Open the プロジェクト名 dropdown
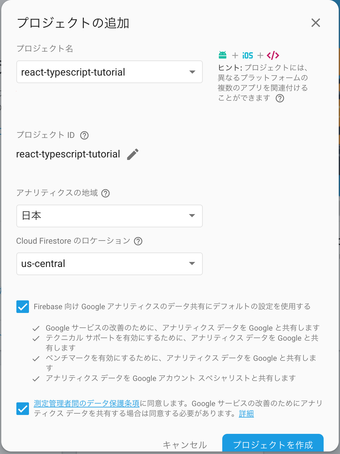340x454 pixels. click(192, 72)
